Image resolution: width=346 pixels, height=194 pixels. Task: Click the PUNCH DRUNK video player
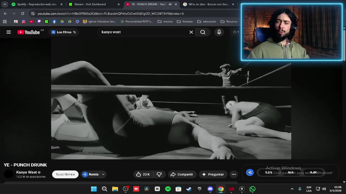pos(171,99)
